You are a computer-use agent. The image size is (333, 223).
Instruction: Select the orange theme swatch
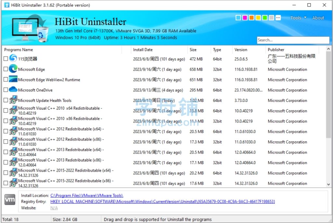251,18
